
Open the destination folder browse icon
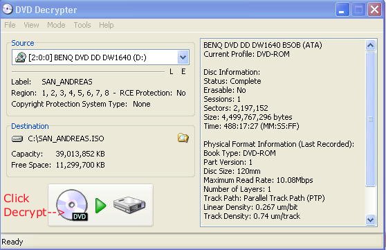click(183, 138)
